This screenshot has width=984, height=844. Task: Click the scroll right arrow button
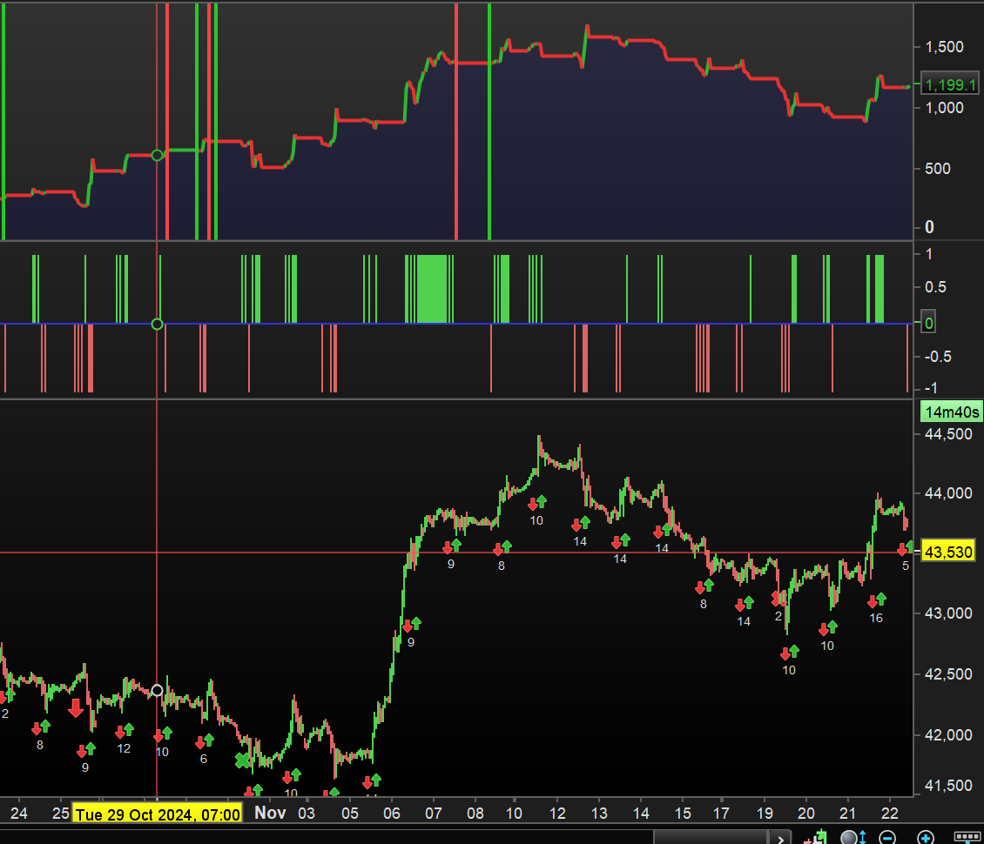click(781, 839)
